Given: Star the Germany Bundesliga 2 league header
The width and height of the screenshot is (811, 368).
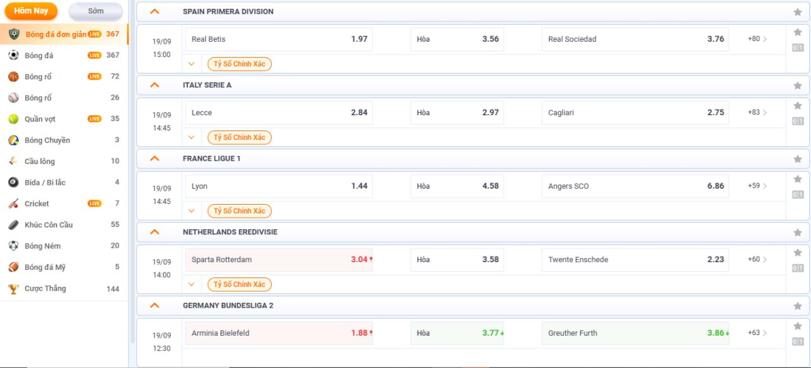Looking at the screenshot, I should 798,306.
